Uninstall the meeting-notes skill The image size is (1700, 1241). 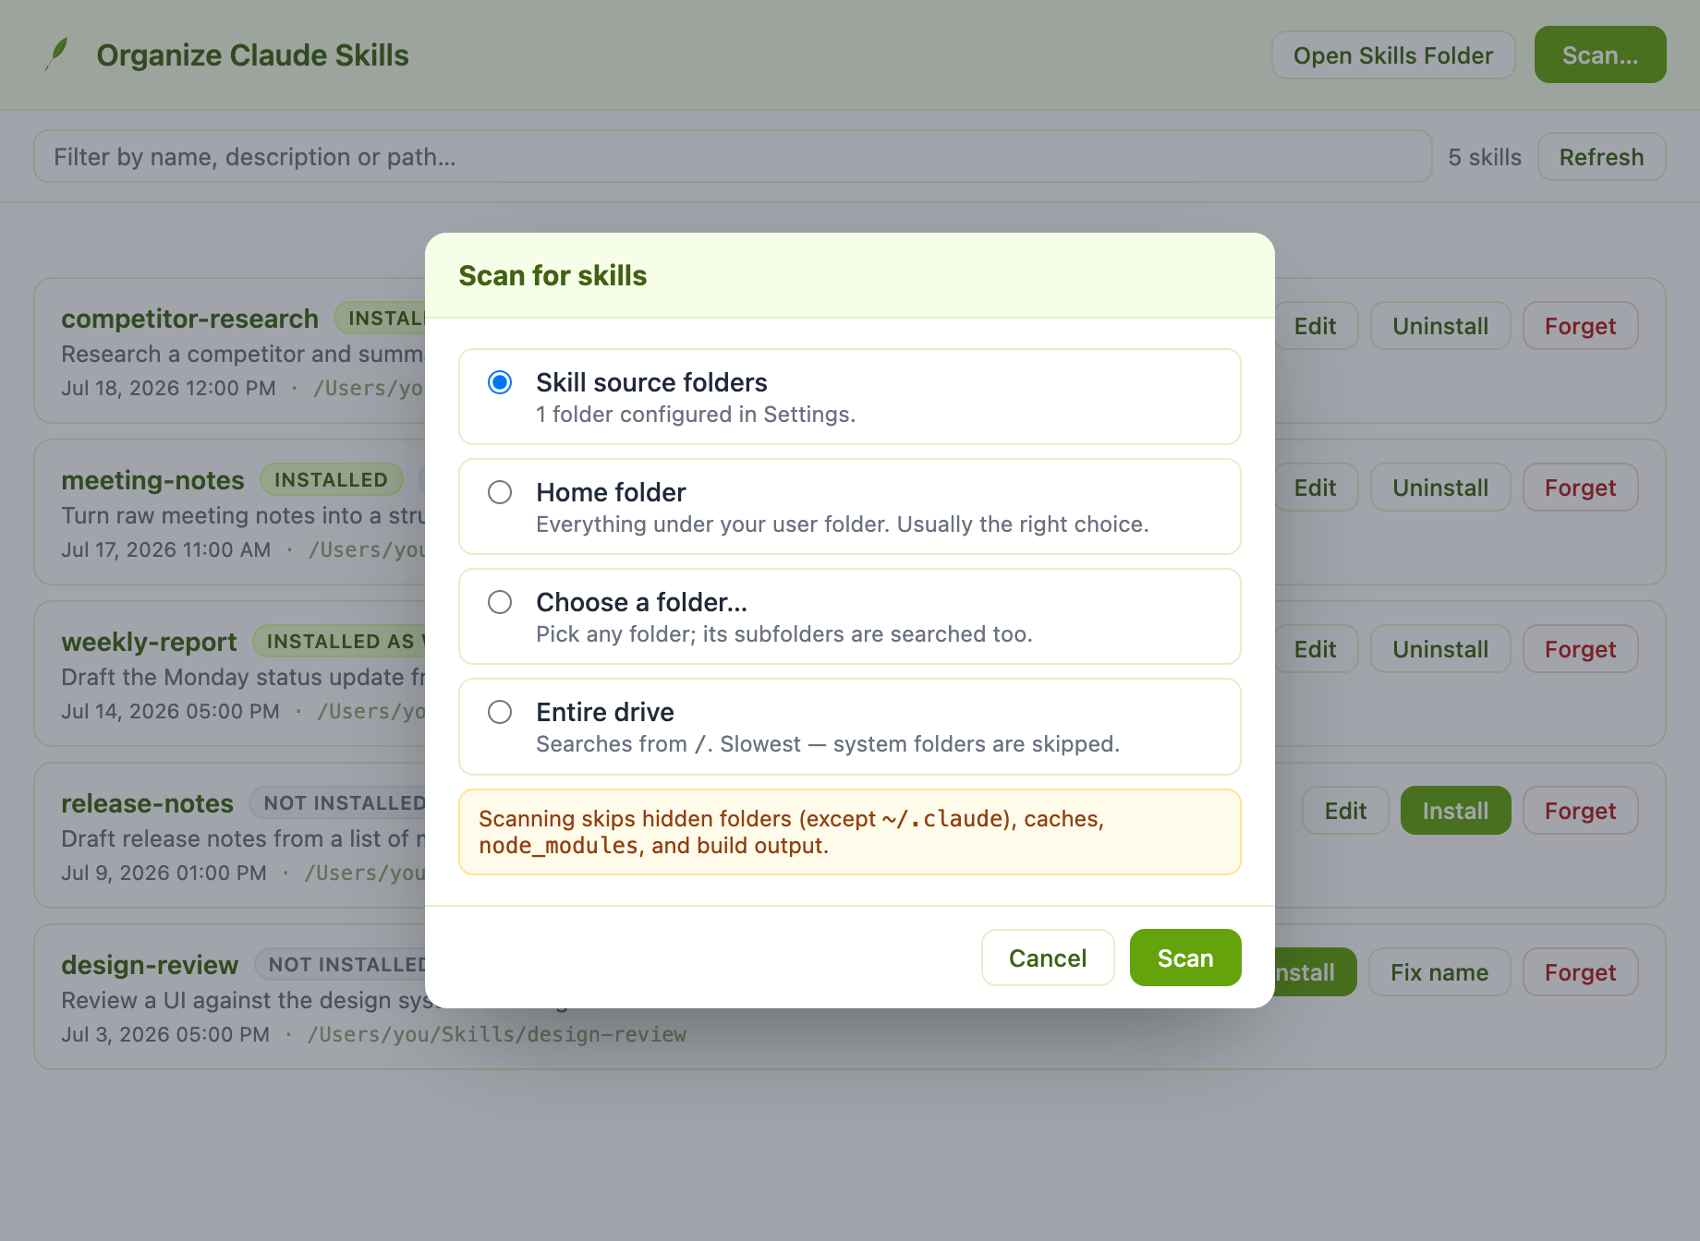coord(1440,488)
